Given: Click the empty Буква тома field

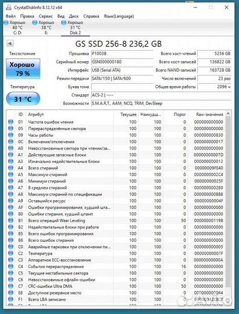Looking at the screenshot, I should tap(122, 87).
